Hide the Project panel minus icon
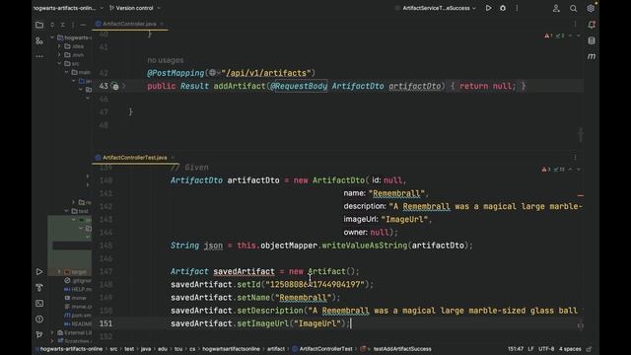Screen dimensions: 631x355 click(83, 25)
